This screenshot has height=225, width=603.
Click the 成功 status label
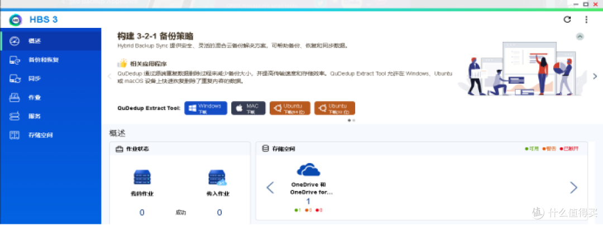(181, 212)
